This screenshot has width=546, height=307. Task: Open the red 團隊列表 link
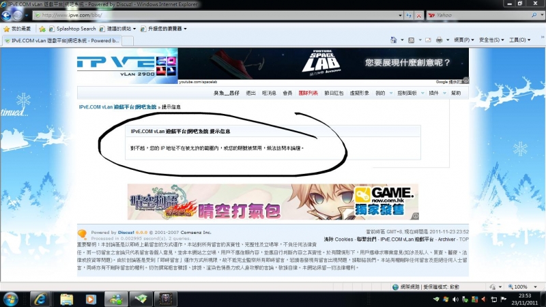pos(308,93)
